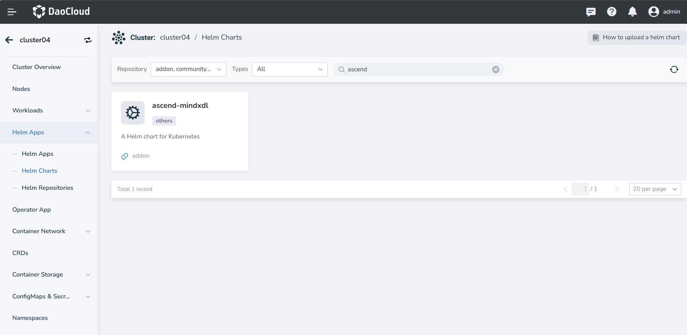The width and height of the screenshot is (687, 335).
Task: Click the search field containing ascend
Action: coord(416,69)
